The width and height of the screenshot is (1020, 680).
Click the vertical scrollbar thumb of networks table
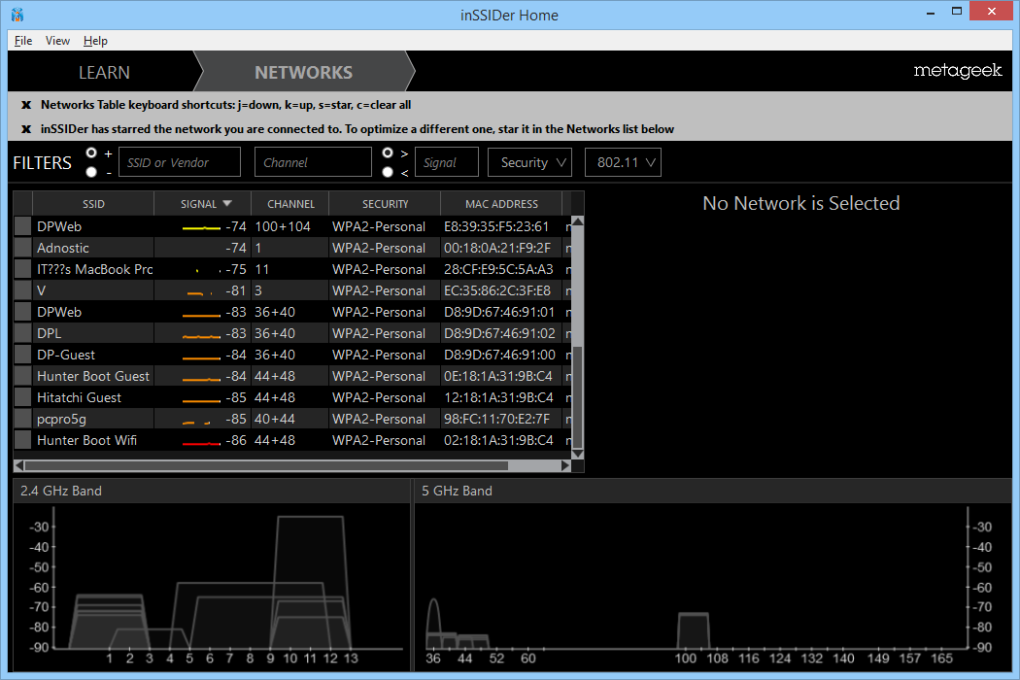point(577,398)
